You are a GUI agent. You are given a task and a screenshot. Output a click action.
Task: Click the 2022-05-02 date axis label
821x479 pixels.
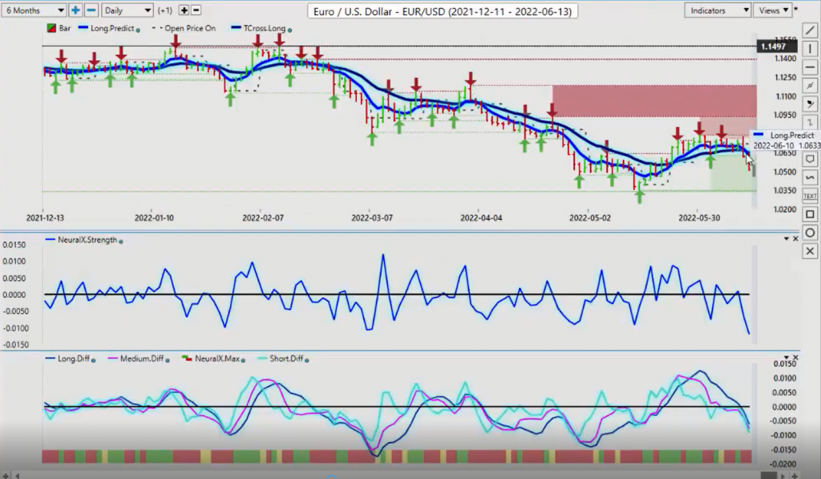tap(590, 218)
